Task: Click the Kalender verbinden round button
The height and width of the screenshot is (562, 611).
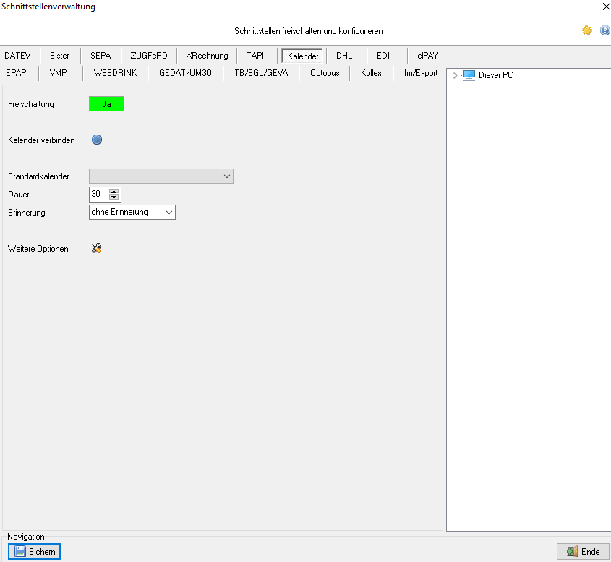Action: 97,140
